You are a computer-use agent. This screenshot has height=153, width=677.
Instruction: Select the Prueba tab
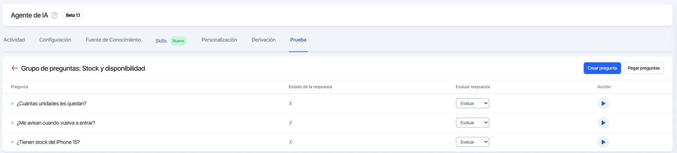(x=298, y=40)
